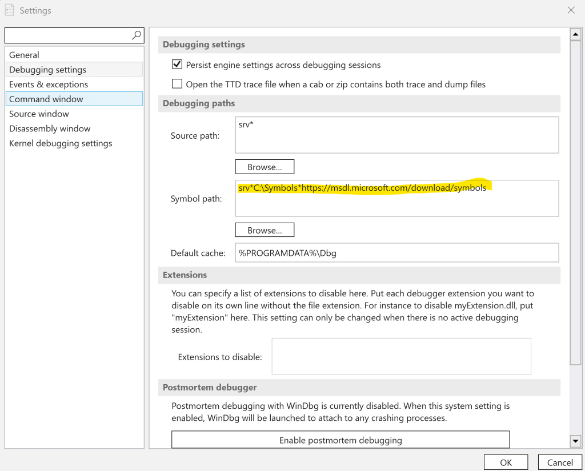Enable Open the TTD trace file checkbox
This screenshot has height=471, width=585.
tap(177, 84)
